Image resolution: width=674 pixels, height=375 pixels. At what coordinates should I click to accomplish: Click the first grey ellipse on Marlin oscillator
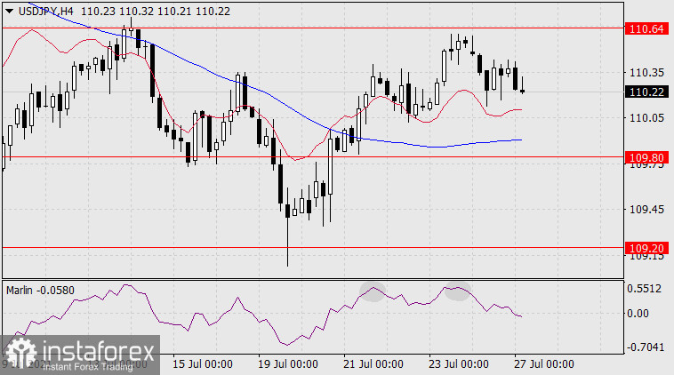372,291
